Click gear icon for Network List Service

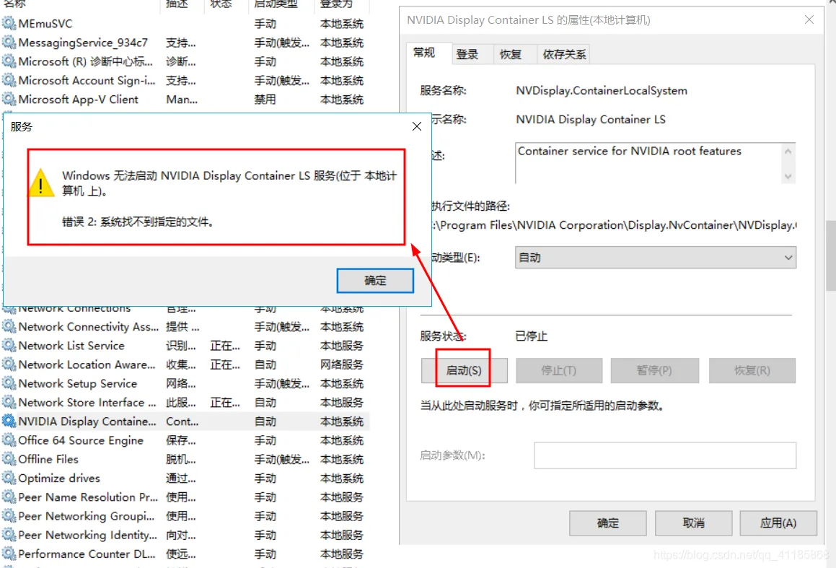click(x=9, y=346)
